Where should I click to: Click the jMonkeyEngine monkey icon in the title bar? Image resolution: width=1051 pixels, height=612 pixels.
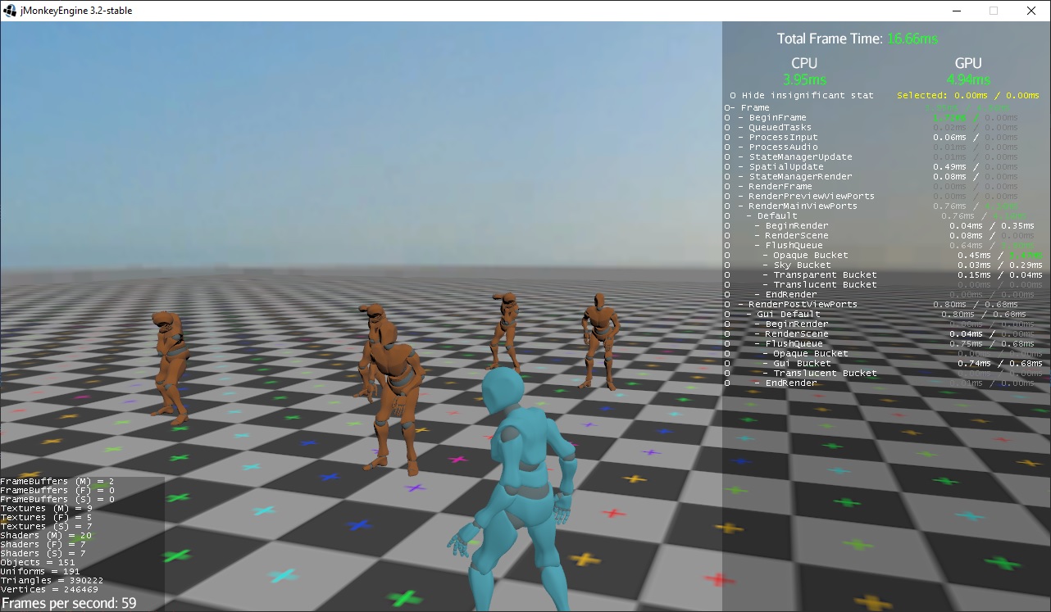pos(10,11)
